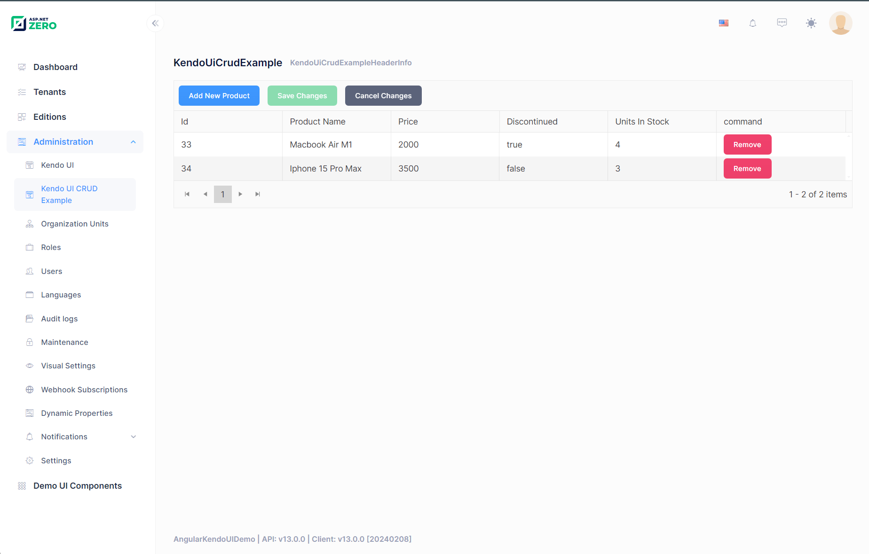
Task: Remove the Iphone 15 Pro Max row
Action: coord(747,168)
